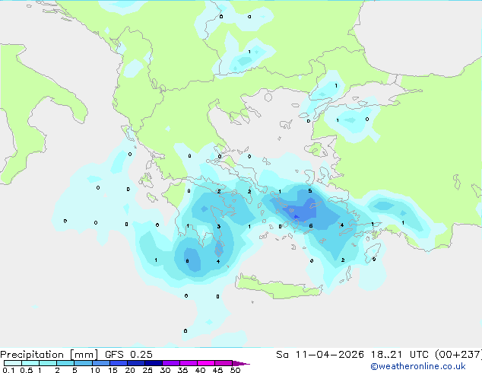Click the "15" legend scale label
This screenshot has height=373, width=482.
pyautogui.click(x=113, y=370)
